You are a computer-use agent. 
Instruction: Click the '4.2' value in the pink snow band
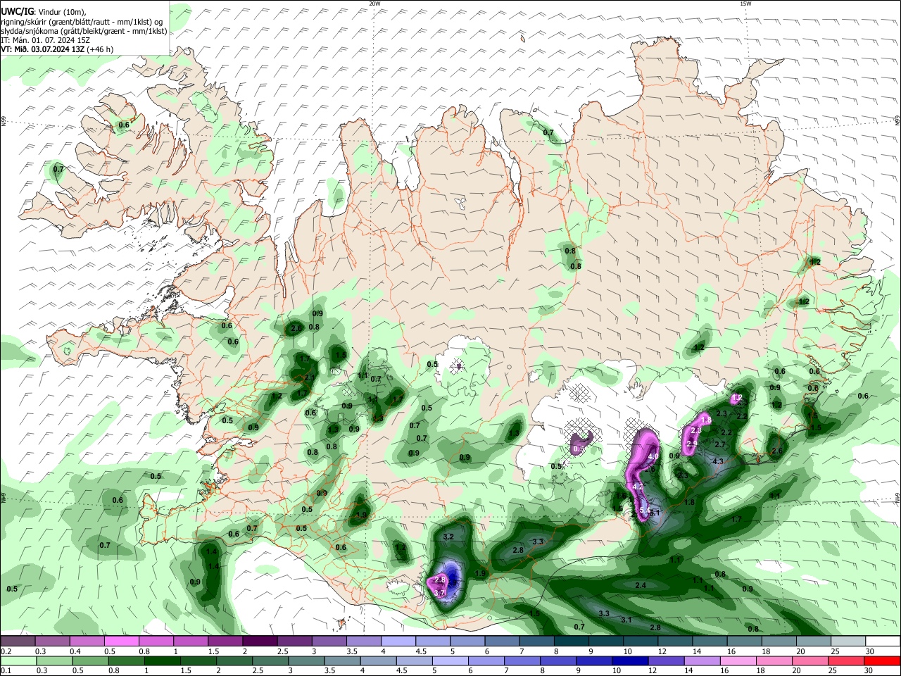coord(638,487)
